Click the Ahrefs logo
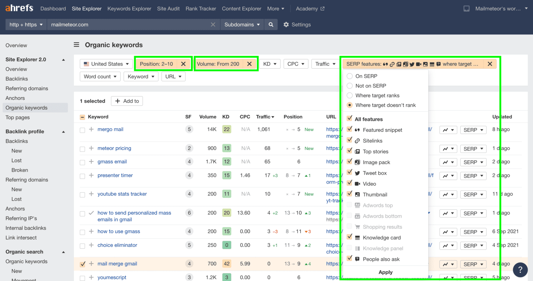533x281 pixels. [19, 8]
